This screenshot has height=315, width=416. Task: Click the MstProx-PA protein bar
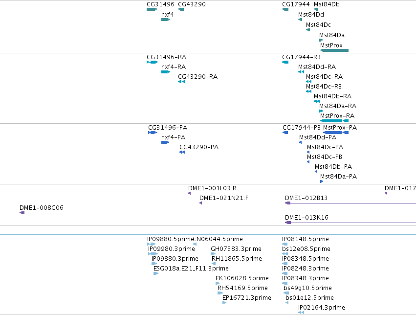pos(336,133)
